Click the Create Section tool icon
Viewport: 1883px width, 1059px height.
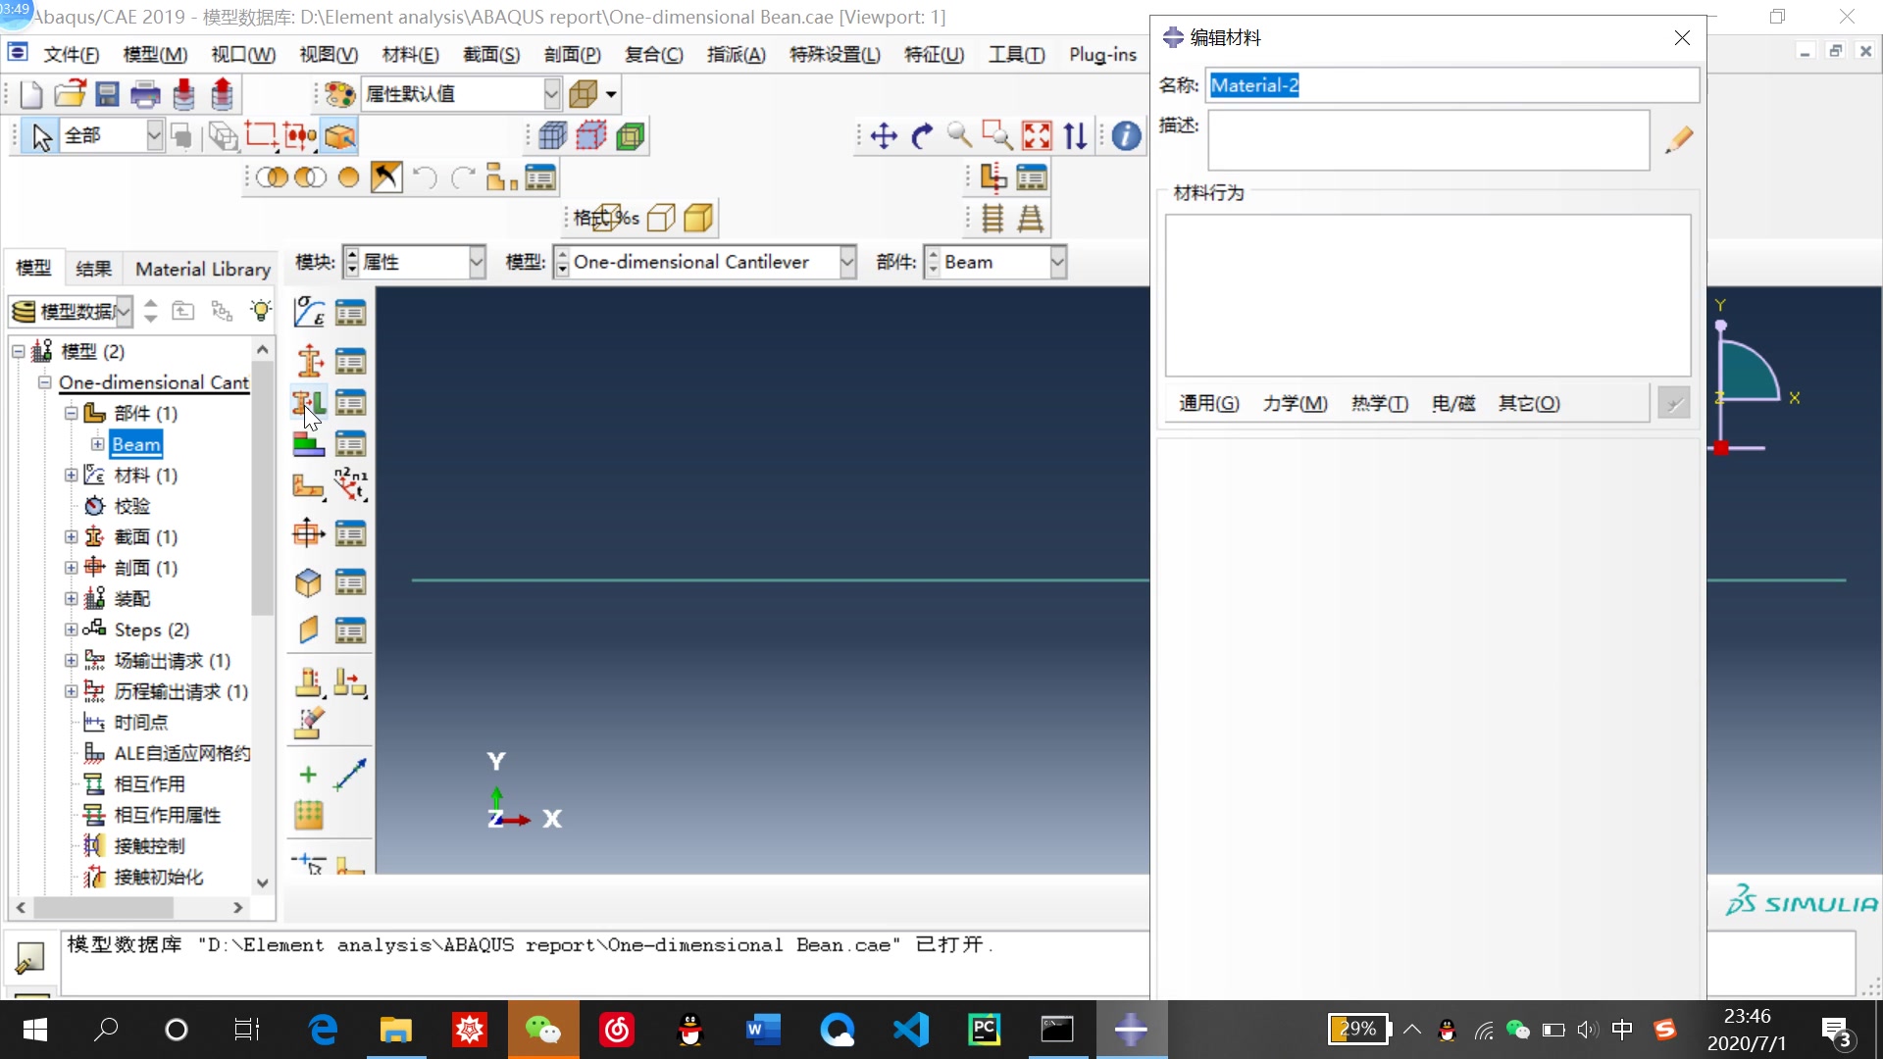pos(309,361)
